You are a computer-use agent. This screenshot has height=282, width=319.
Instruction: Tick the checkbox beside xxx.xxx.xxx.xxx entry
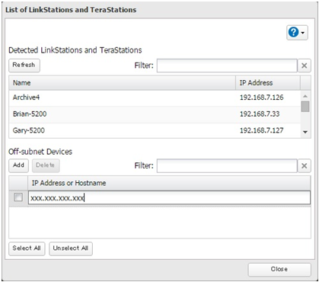point(18,197)
